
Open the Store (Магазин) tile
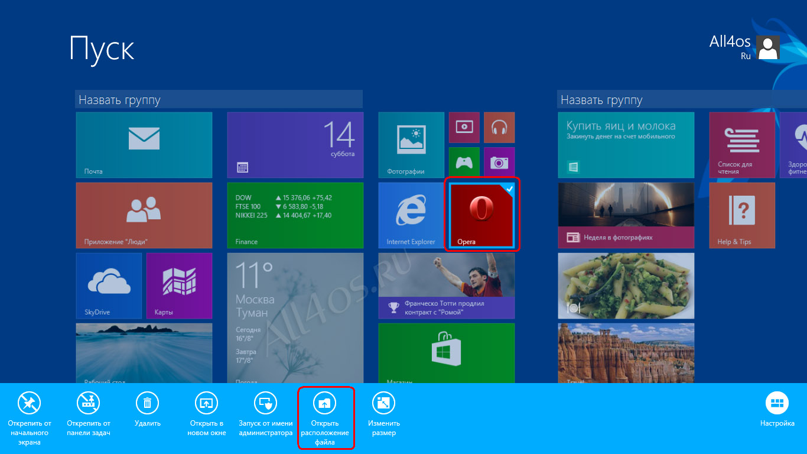(x=447, y=353)
